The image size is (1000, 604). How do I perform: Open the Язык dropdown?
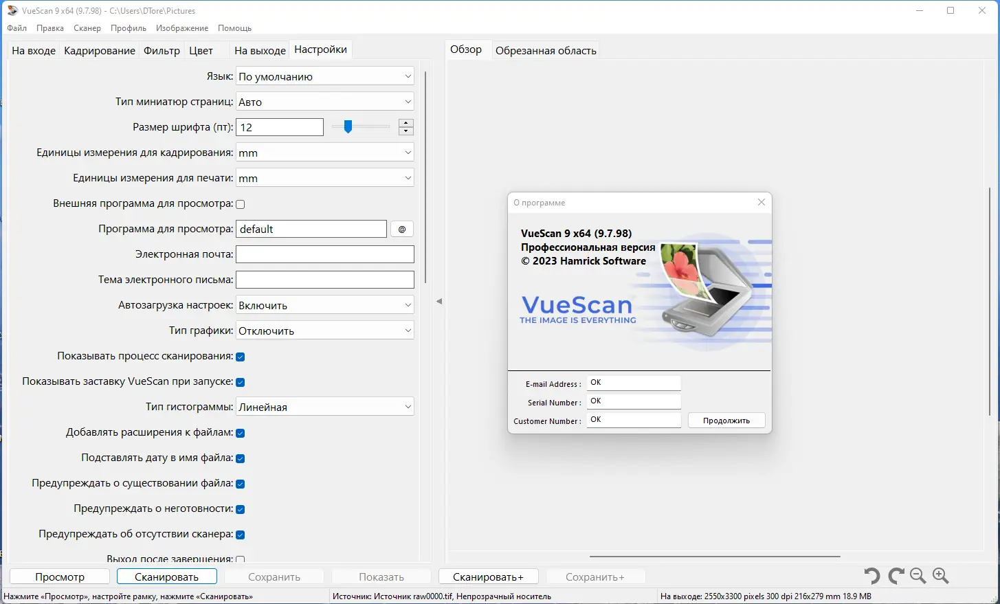point(324,76)
